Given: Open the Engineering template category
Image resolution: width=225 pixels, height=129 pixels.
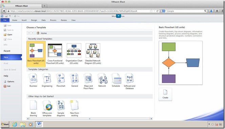Looking at the screenshot, I should point(47,80).
